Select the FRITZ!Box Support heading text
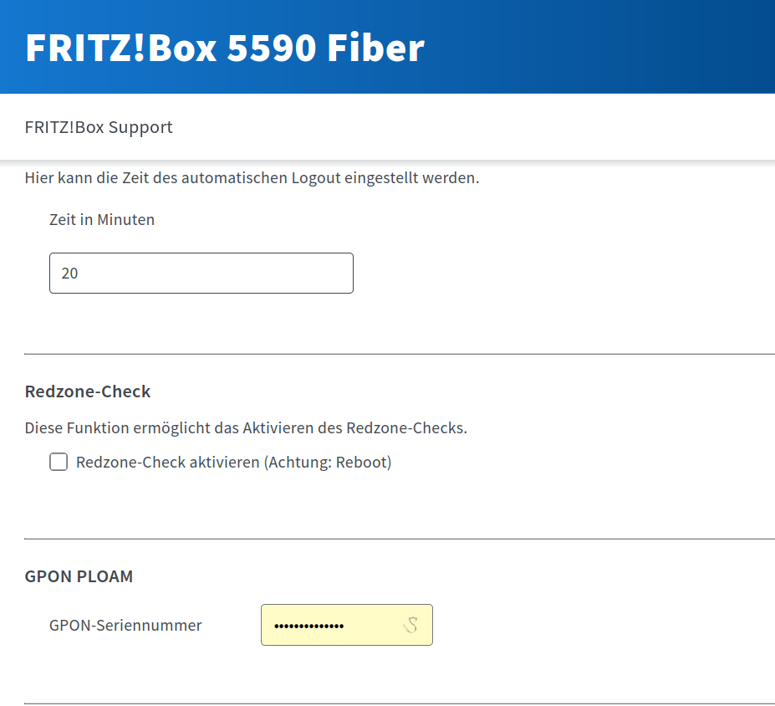Image resolution: width=775 pixels, height=706 pixels. coord(99,127)
